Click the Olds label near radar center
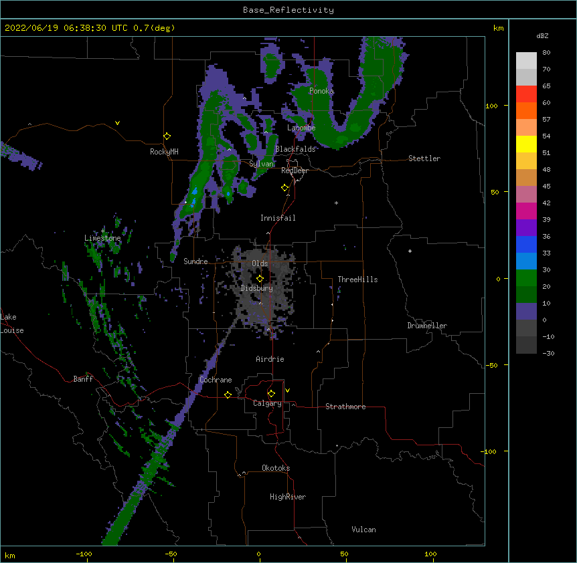This screenshot has width=577, height=563. click(260, 263)
